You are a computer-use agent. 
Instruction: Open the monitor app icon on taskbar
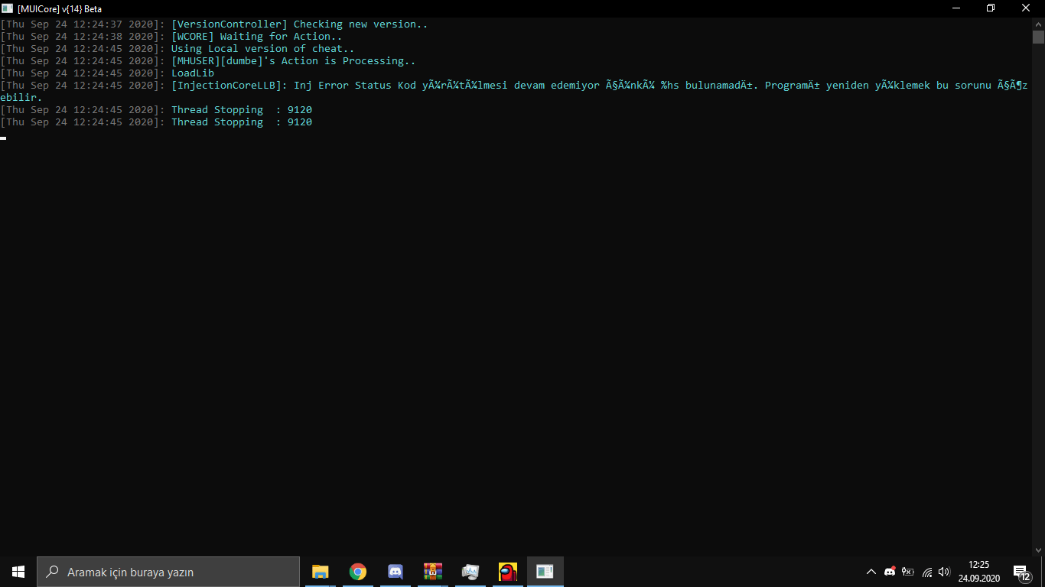[470, 572]
